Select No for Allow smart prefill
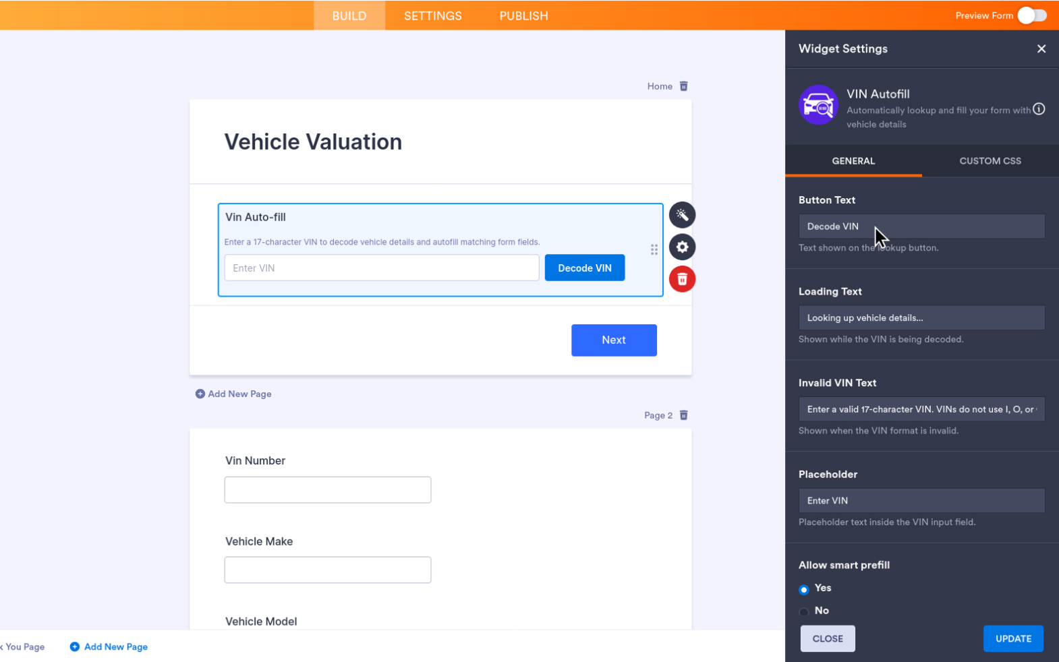Image resolution: width=1059 pixels, height=662 pixels. pyautogui.click(x=803, y=611)
